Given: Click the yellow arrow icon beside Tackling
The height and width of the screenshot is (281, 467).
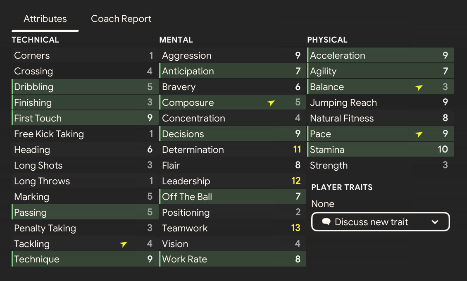Looking at the screenshot, I should pos(124,244).
